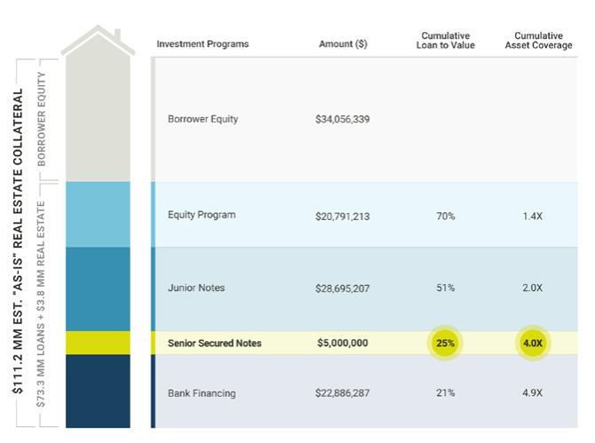Select the Bank Financing row label

click(x=202, y=392)
